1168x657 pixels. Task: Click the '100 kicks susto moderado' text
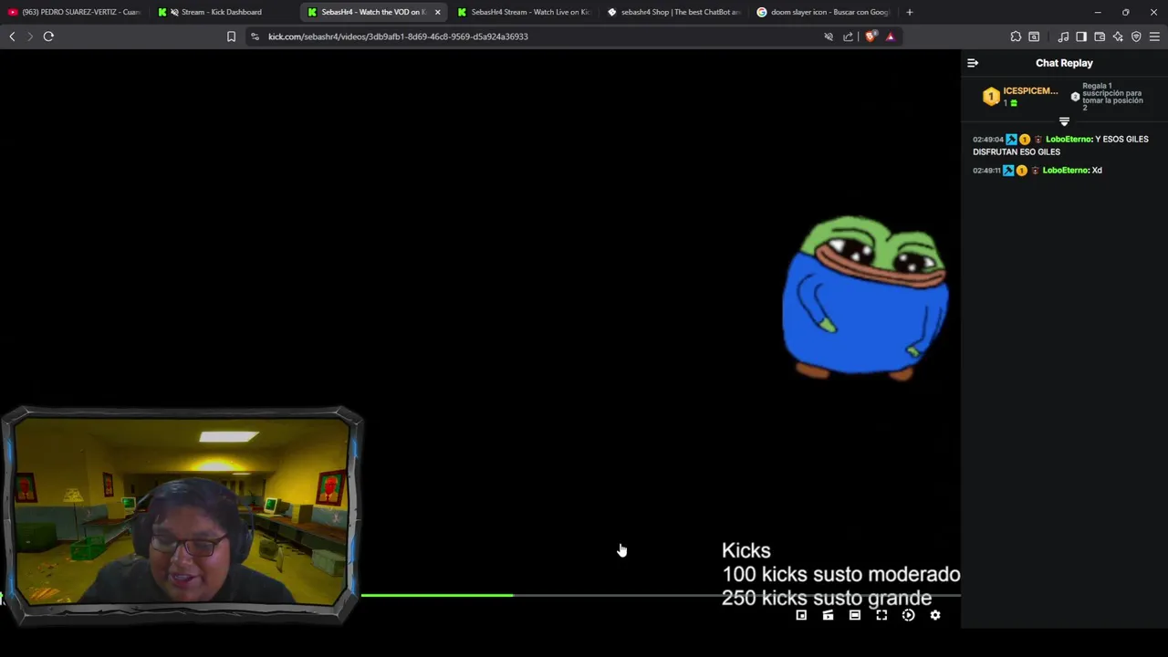(x=840, y=574)
